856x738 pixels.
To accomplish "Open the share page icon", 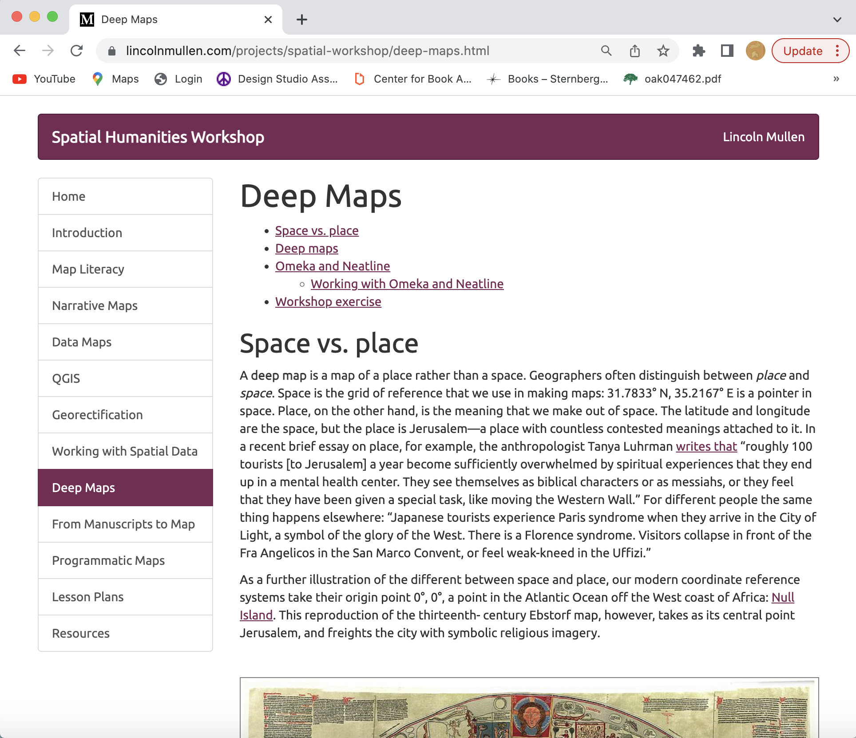I will (x=635, y=51).
